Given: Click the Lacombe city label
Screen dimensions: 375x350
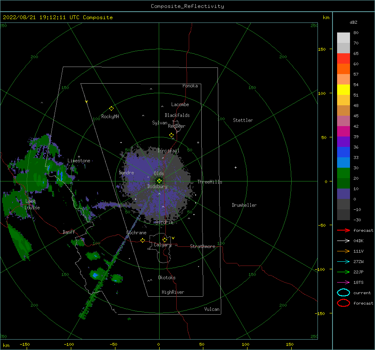Looking at the screenshot, I should click(x=180, y=104).
